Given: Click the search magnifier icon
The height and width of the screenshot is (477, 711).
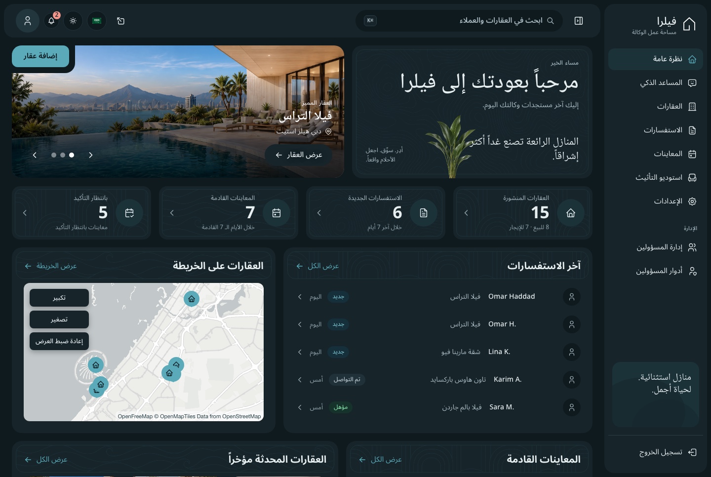Looking at the screenshot, I should coord(551,21).
